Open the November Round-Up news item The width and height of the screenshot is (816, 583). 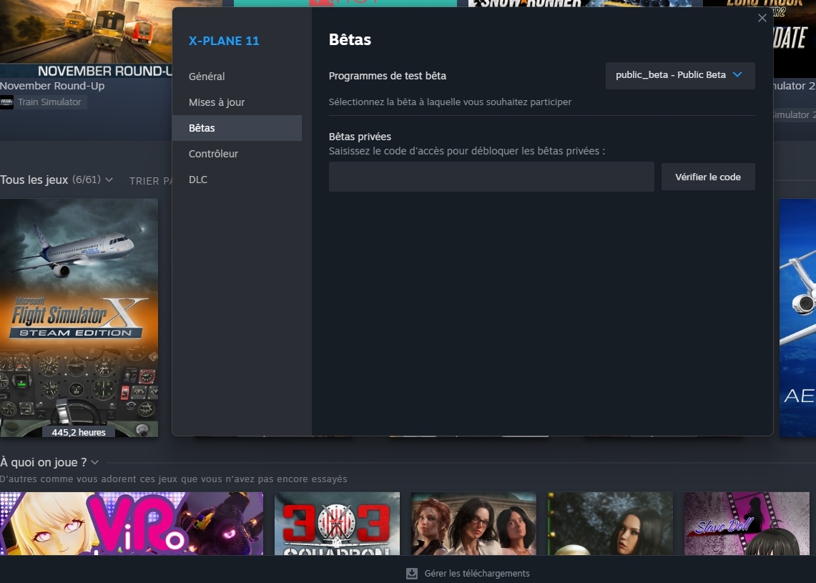click(52, 86)
